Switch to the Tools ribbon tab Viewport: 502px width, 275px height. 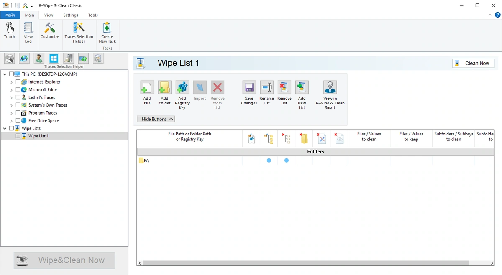pos(93,15)
